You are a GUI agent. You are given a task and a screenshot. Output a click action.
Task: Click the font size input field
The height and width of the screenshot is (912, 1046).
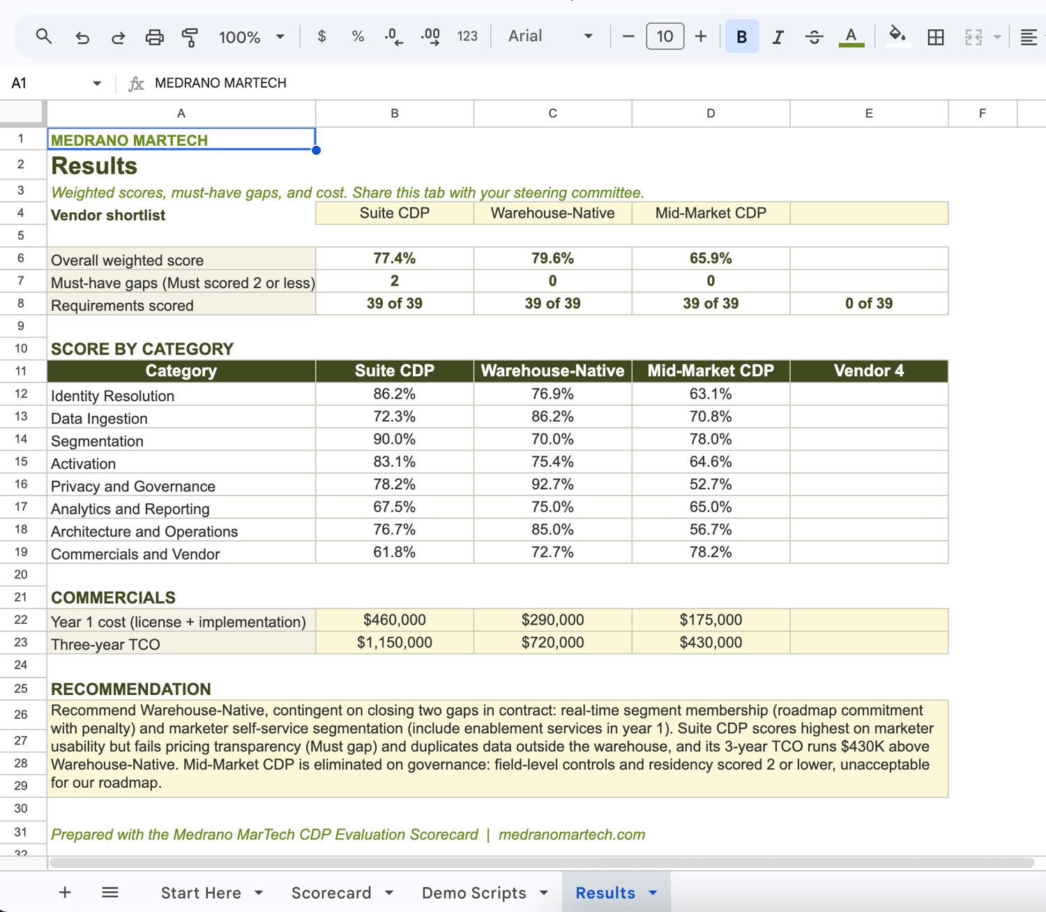(665, 36)
